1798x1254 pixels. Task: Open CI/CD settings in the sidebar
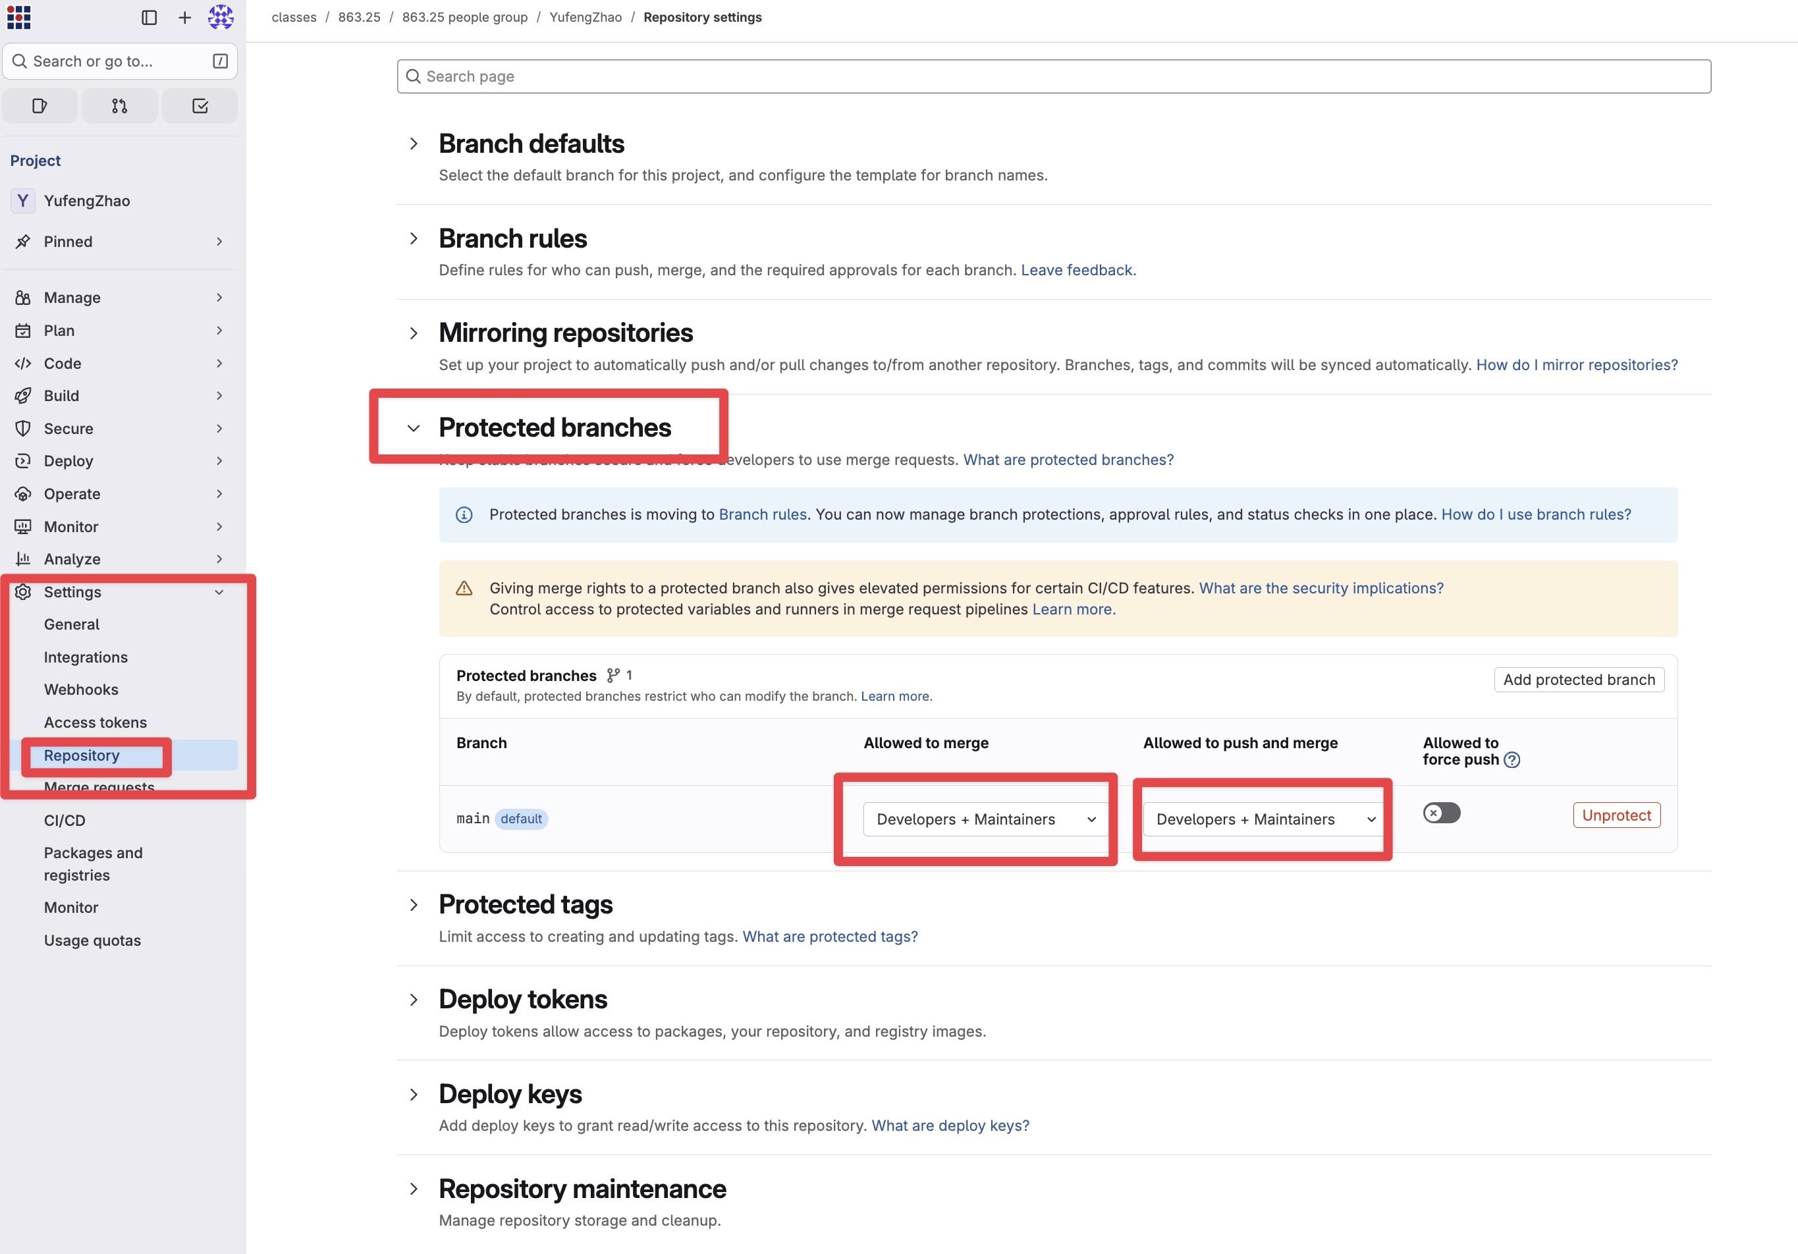point(65,820)
